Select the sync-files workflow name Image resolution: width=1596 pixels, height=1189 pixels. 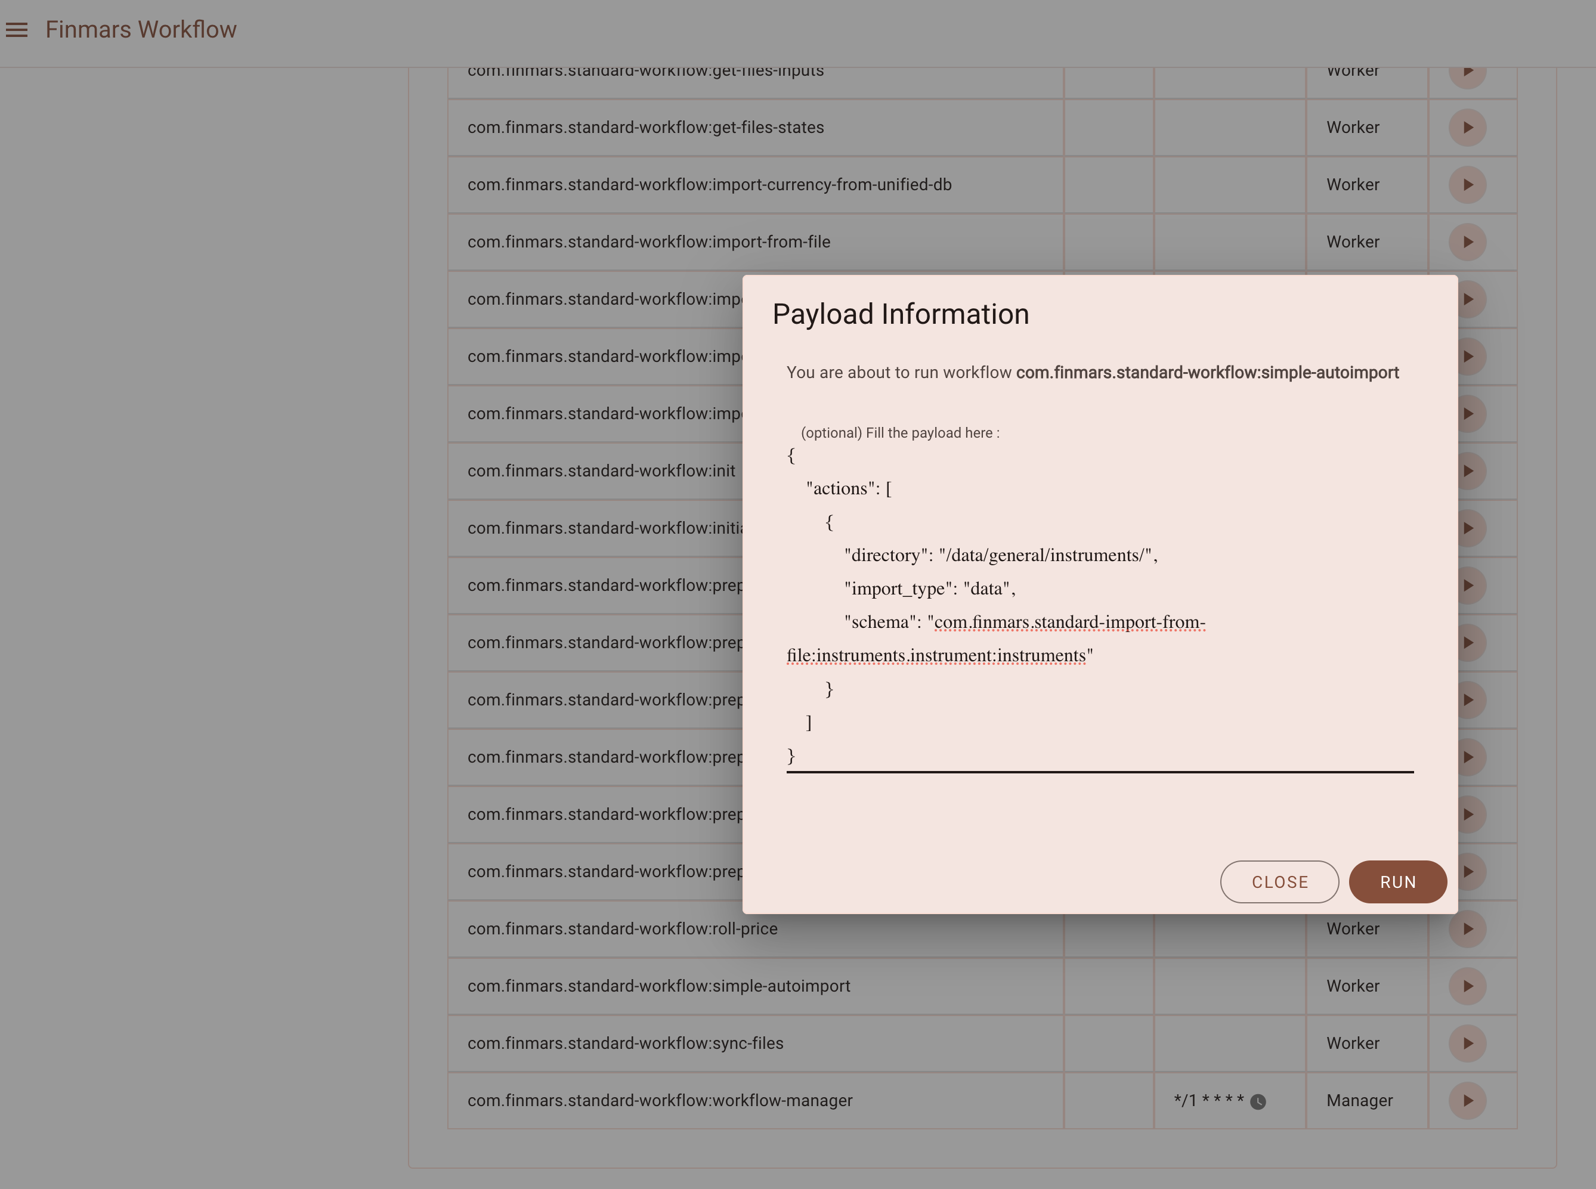(x=626, y=1043)
